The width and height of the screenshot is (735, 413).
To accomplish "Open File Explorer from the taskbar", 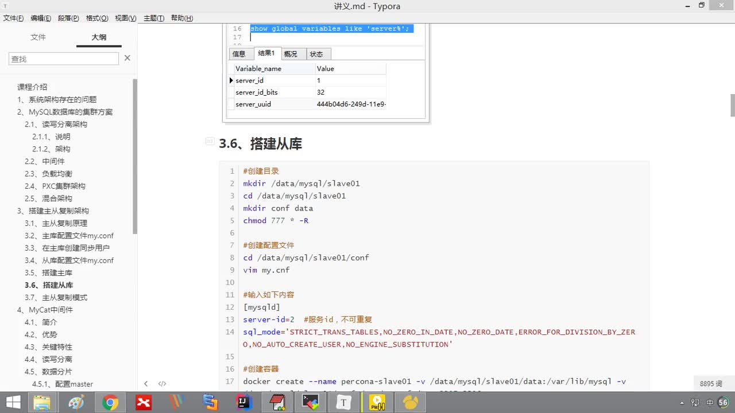I will point(42,403).
